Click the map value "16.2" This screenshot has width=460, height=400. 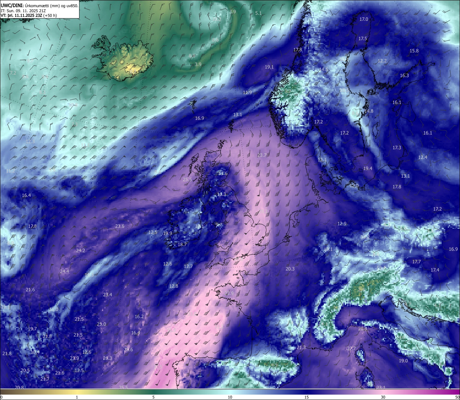click(139, 317)
